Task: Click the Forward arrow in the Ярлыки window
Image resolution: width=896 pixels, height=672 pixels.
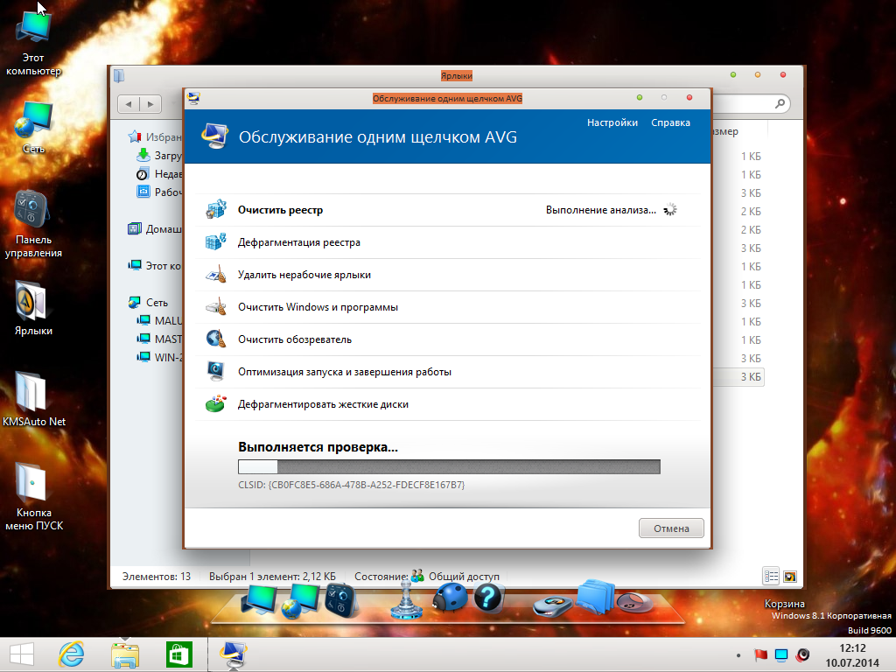Action: [x=150, y=104]
